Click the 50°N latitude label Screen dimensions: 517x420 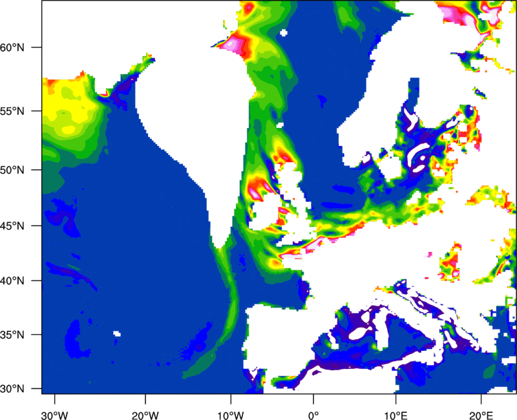tap(12, 171)
